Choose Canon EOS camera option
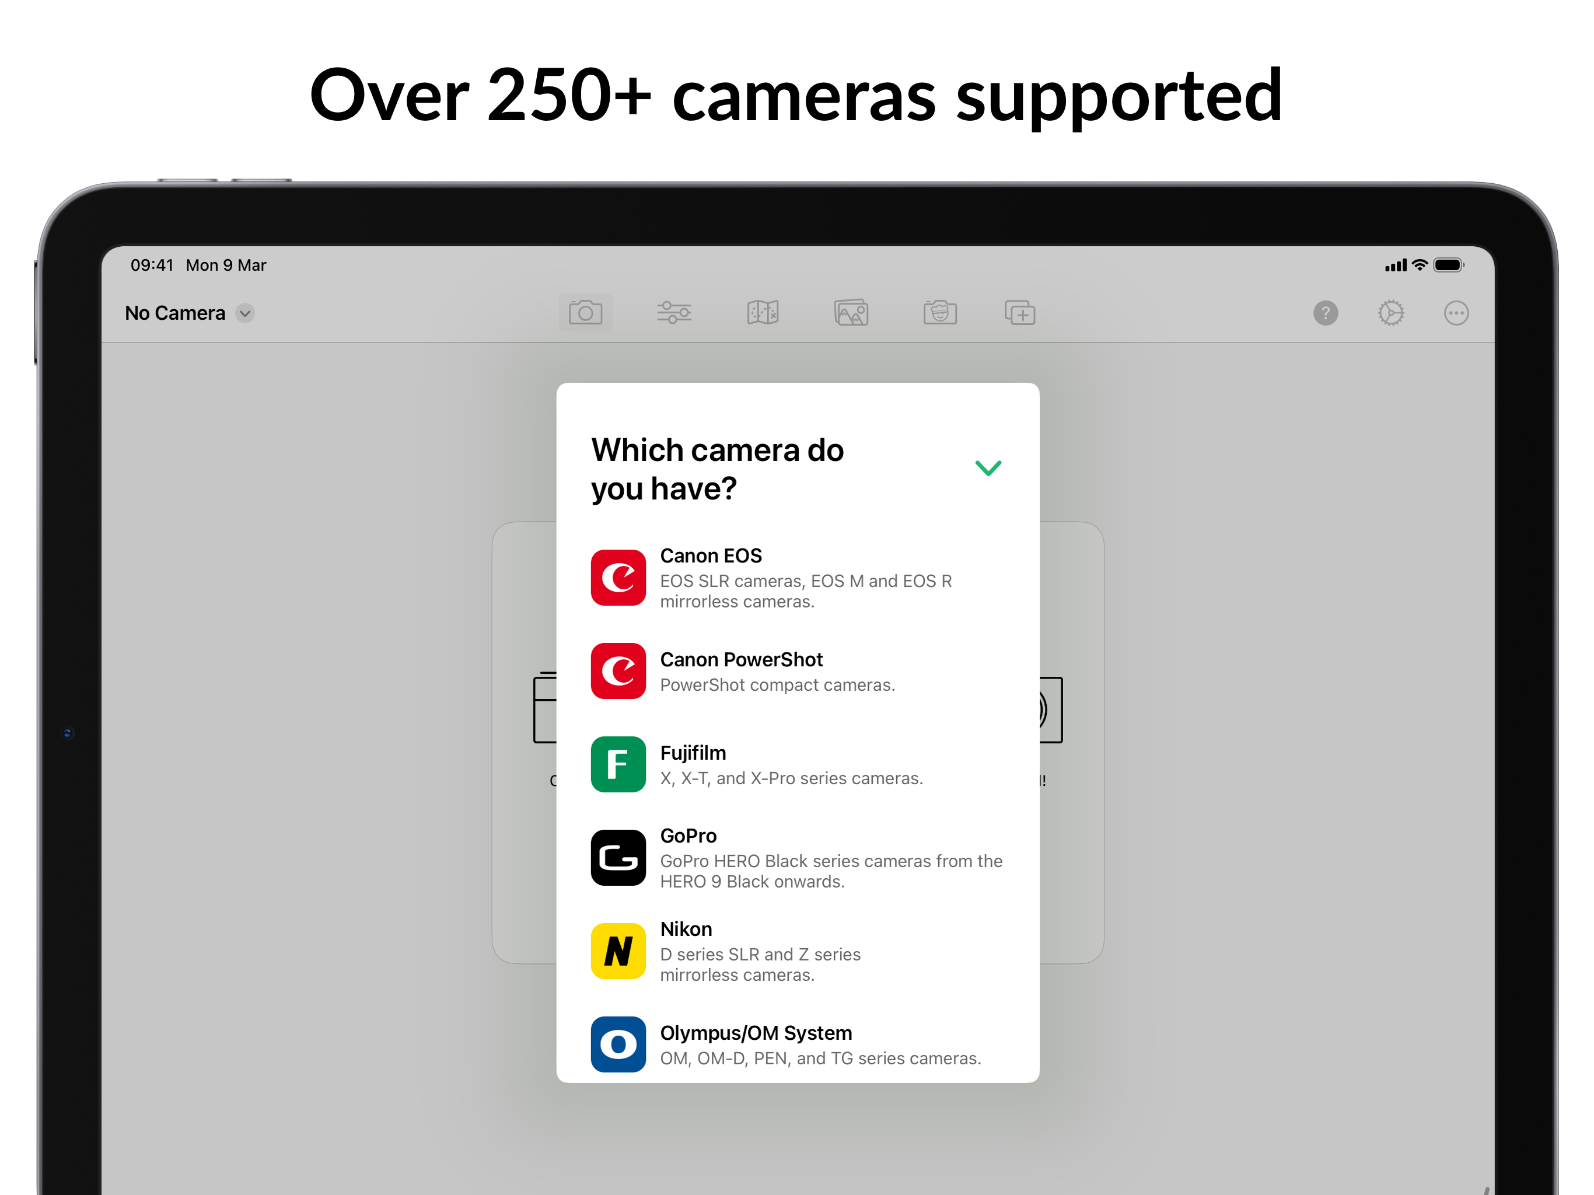The image size is (1594, 1195). (x=798, y=577)
